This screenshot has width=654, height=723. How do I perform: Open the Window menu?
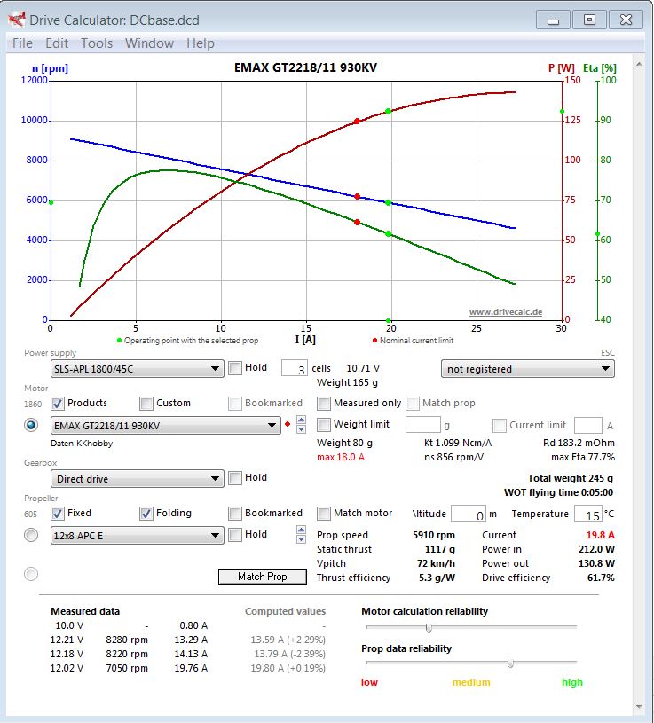pyautogui.click(x=149, y=43)
